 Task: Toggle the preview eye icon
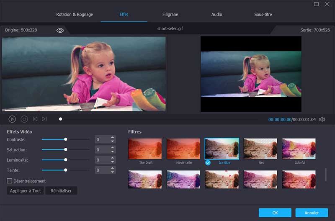[60, 31]
